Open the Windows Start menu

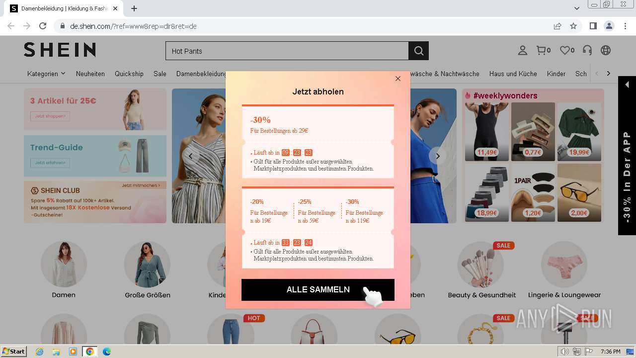(13, 351)
